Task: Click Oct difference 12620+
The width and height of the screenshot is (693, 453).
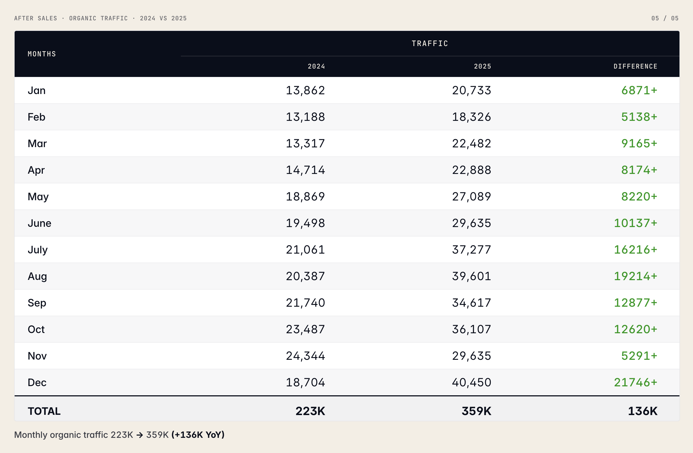Action: pyautogui.click(x=635, y=329)
